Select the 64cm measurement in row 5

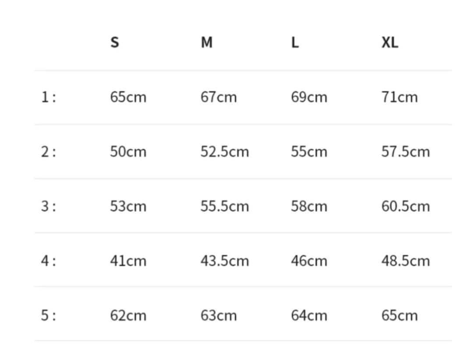[x=309, y=315]
